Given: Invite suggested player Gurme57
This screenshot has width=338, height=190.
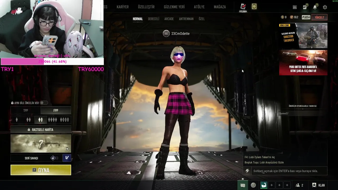Looking at the screenshot, I should tap(303, 113).
